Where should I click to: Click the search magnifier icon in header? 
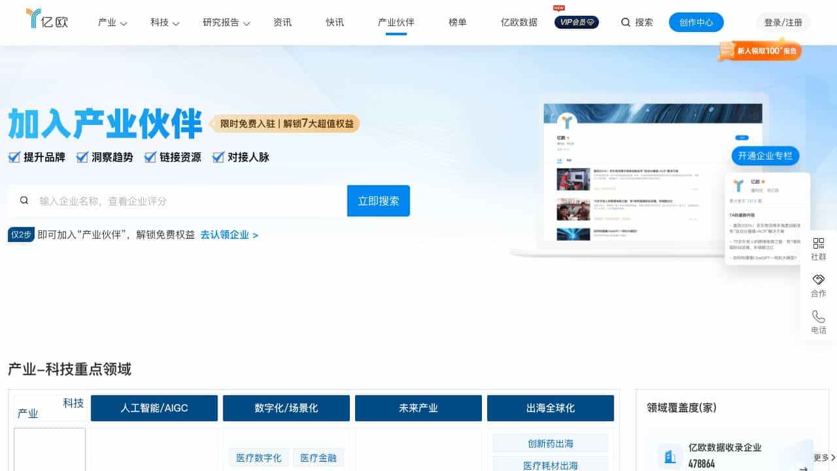[x=626, y=22]
